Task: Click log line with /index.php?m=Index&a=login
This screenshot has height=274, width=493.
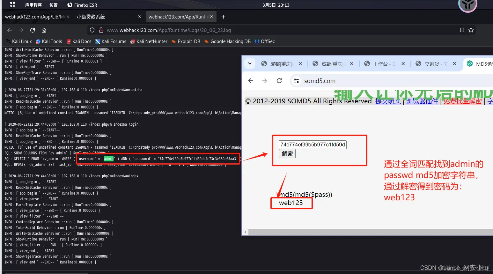Action: pos(72,124)
